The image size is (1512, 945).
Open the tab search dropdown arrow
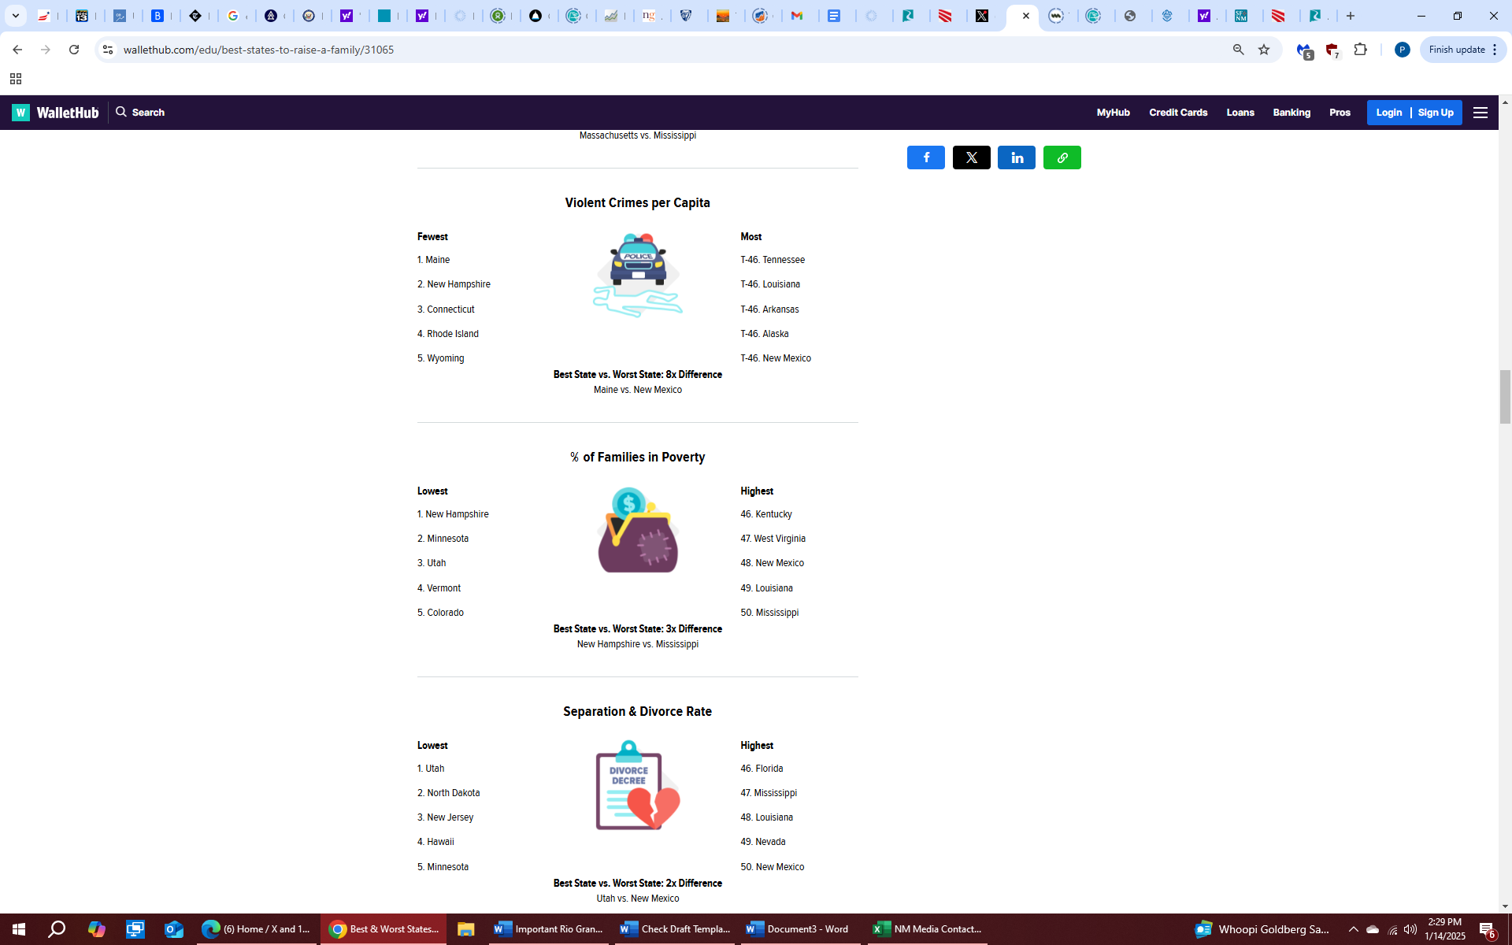coord(16,16)
